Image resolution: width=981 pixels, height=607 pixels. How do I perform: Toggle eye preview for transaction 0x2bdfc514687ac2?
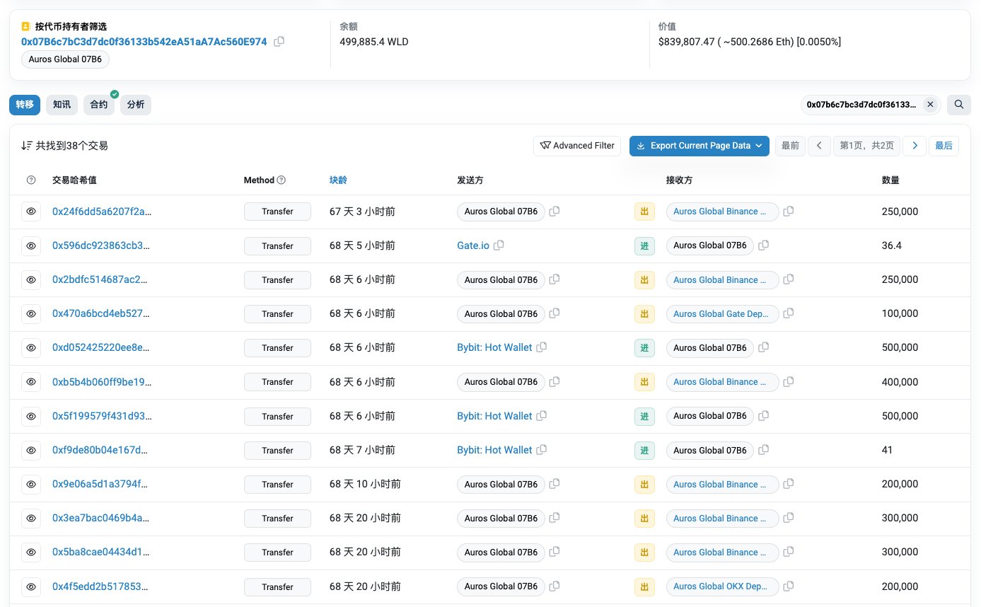[31, 280]
